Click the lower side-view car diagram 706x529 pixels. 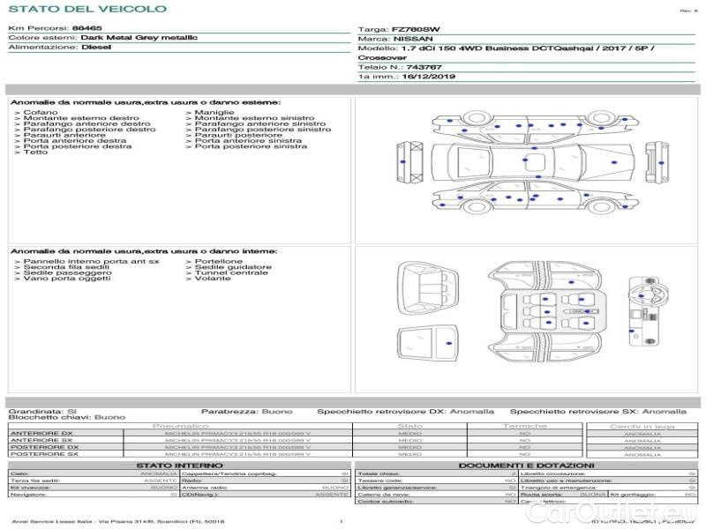(536, 197)
